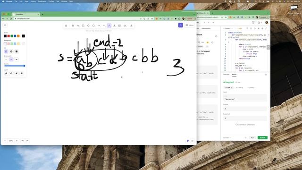Select extra bold stroke width
The image size is (302, 170).
[x=17, y=59]
